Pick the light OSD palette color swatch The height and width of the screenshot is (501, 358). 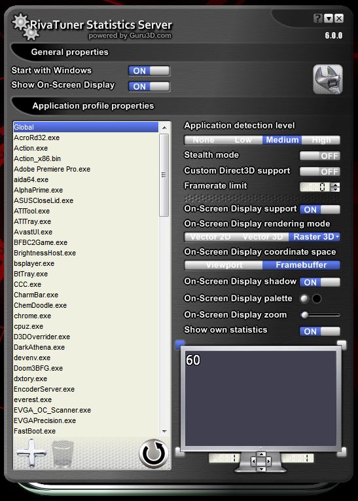click(x=304, y=299)
